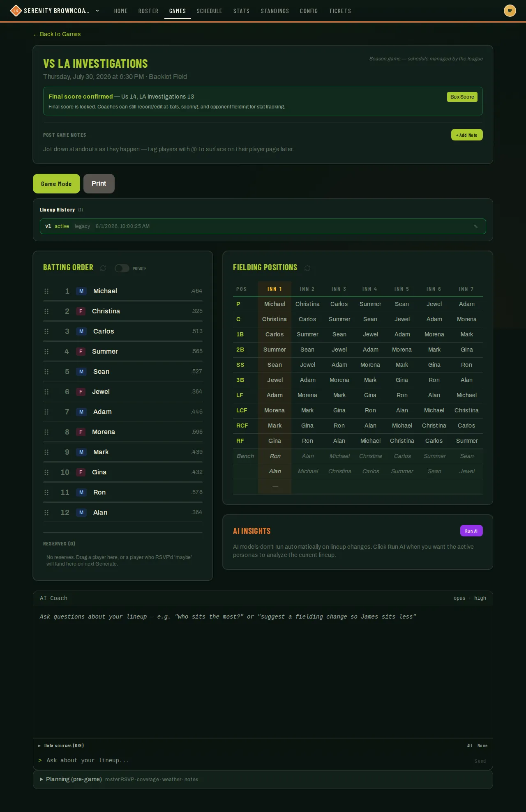Click the drag handle for Alan
This screenshot has height=812, width=526.
[x=46, y=513]
